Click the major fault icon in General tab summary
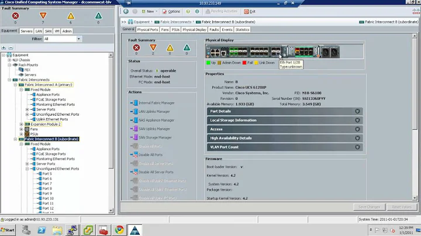 [153, 48]
